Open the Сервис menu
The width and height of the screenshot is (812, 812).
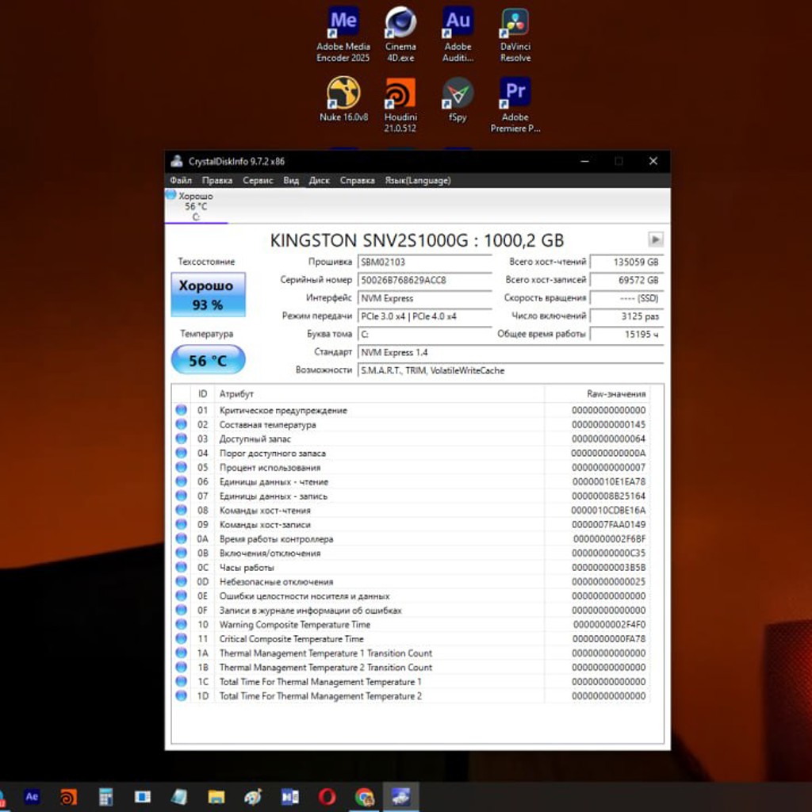point(258,180)
